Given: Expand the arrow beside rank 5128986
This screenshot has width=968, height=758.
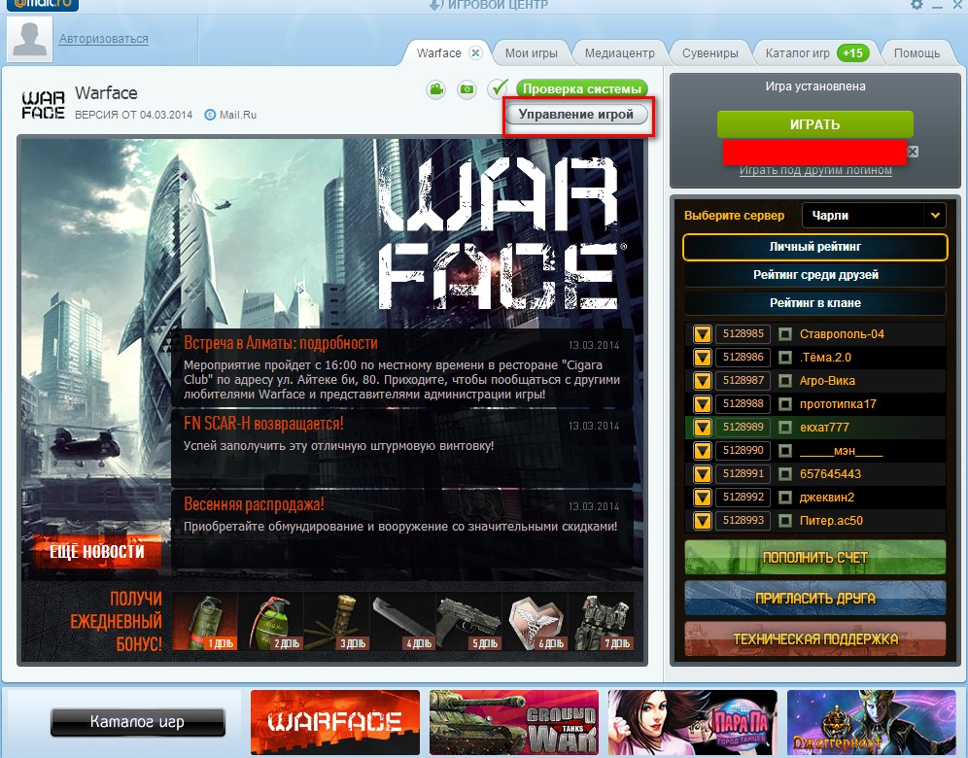Looking at the screenshot, I should [702, 358].
